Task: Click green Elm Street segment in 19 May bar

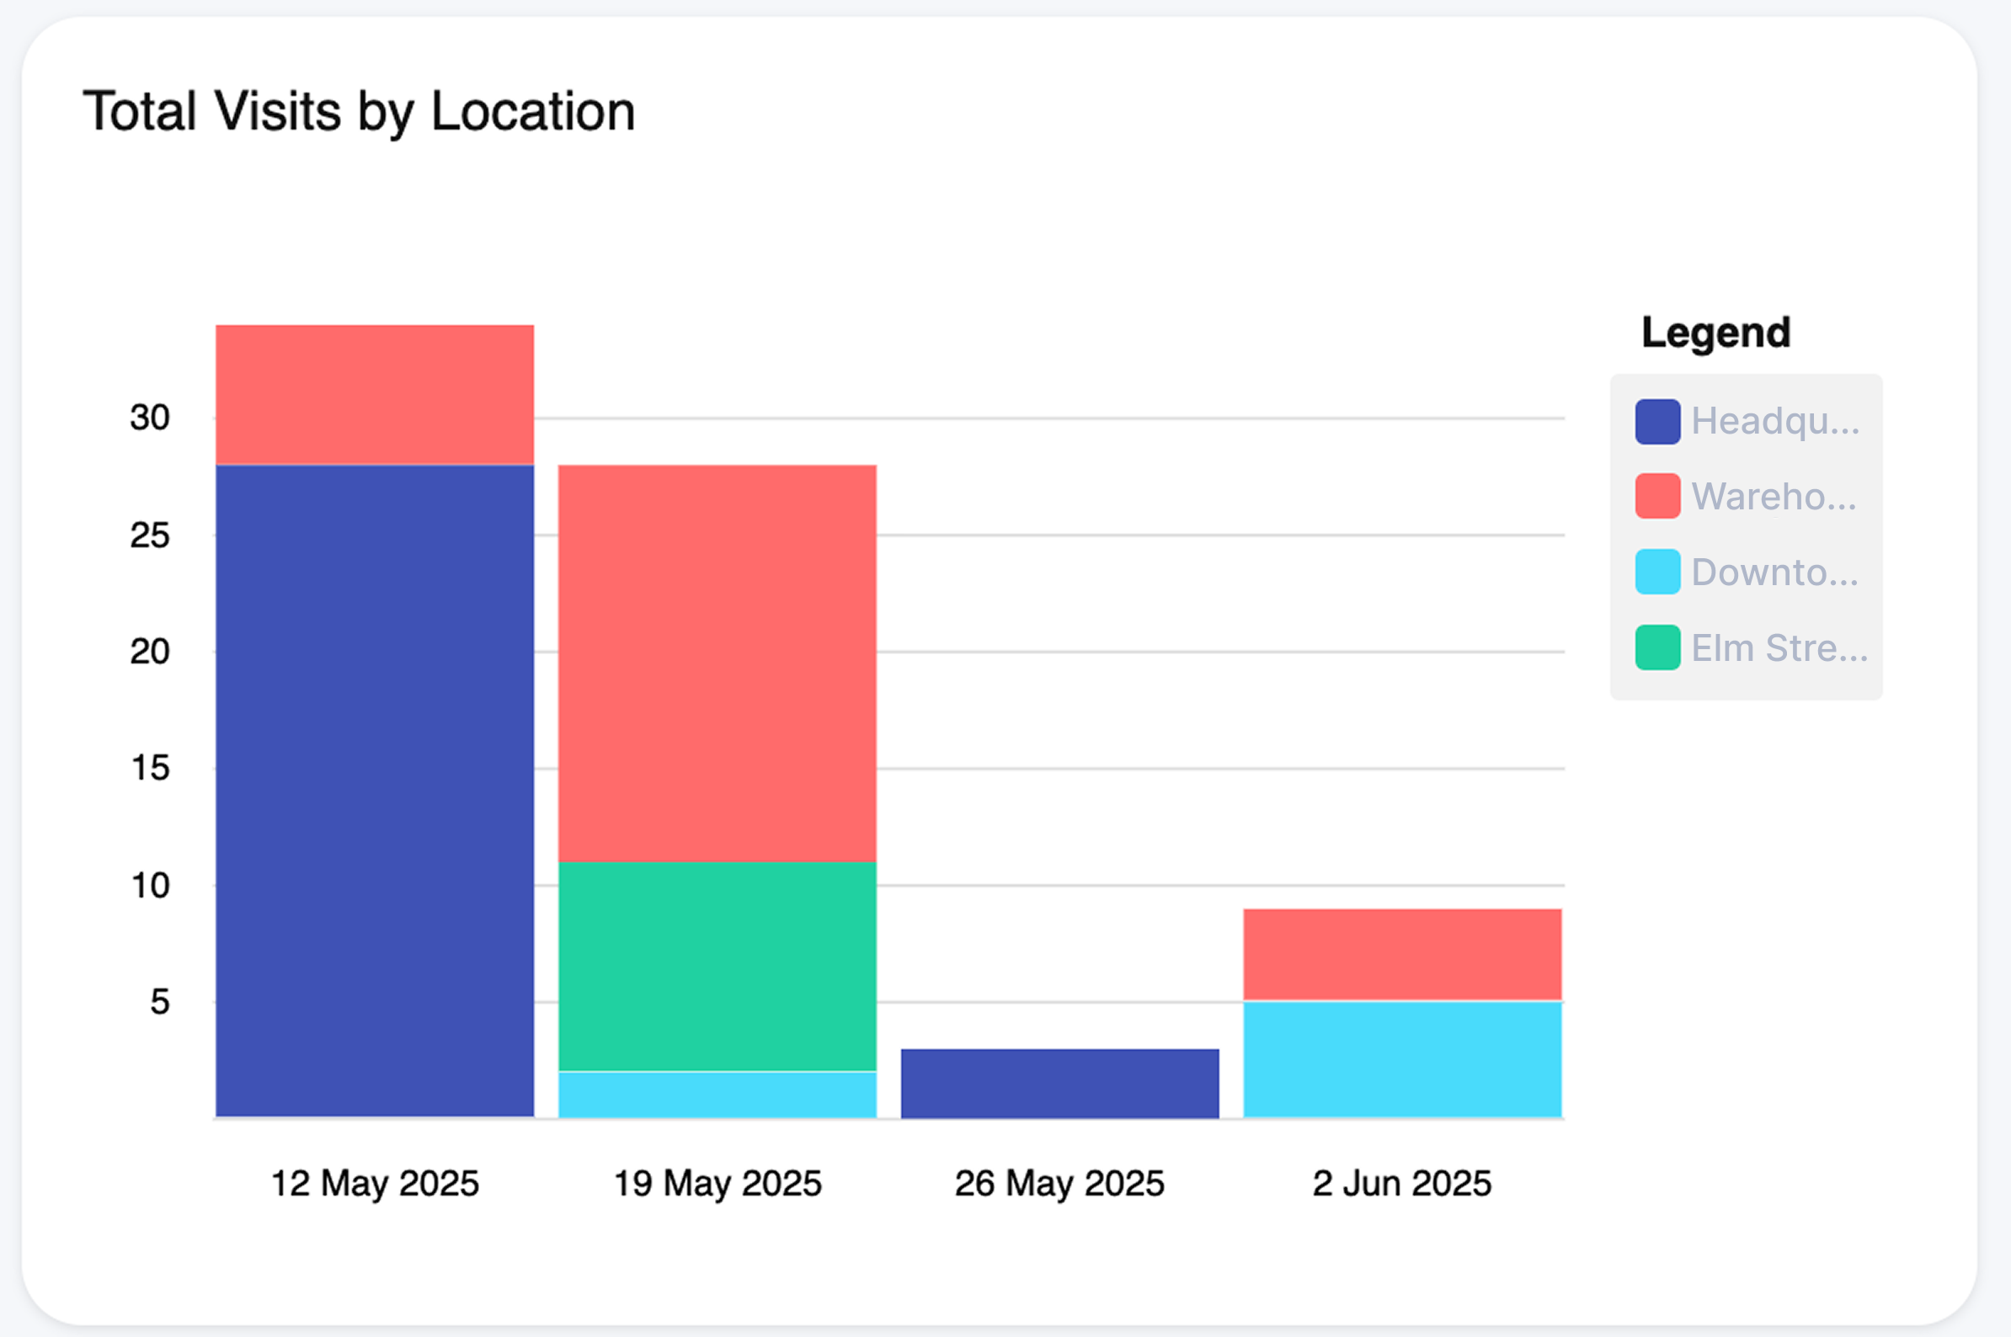Action: (717, 966)
